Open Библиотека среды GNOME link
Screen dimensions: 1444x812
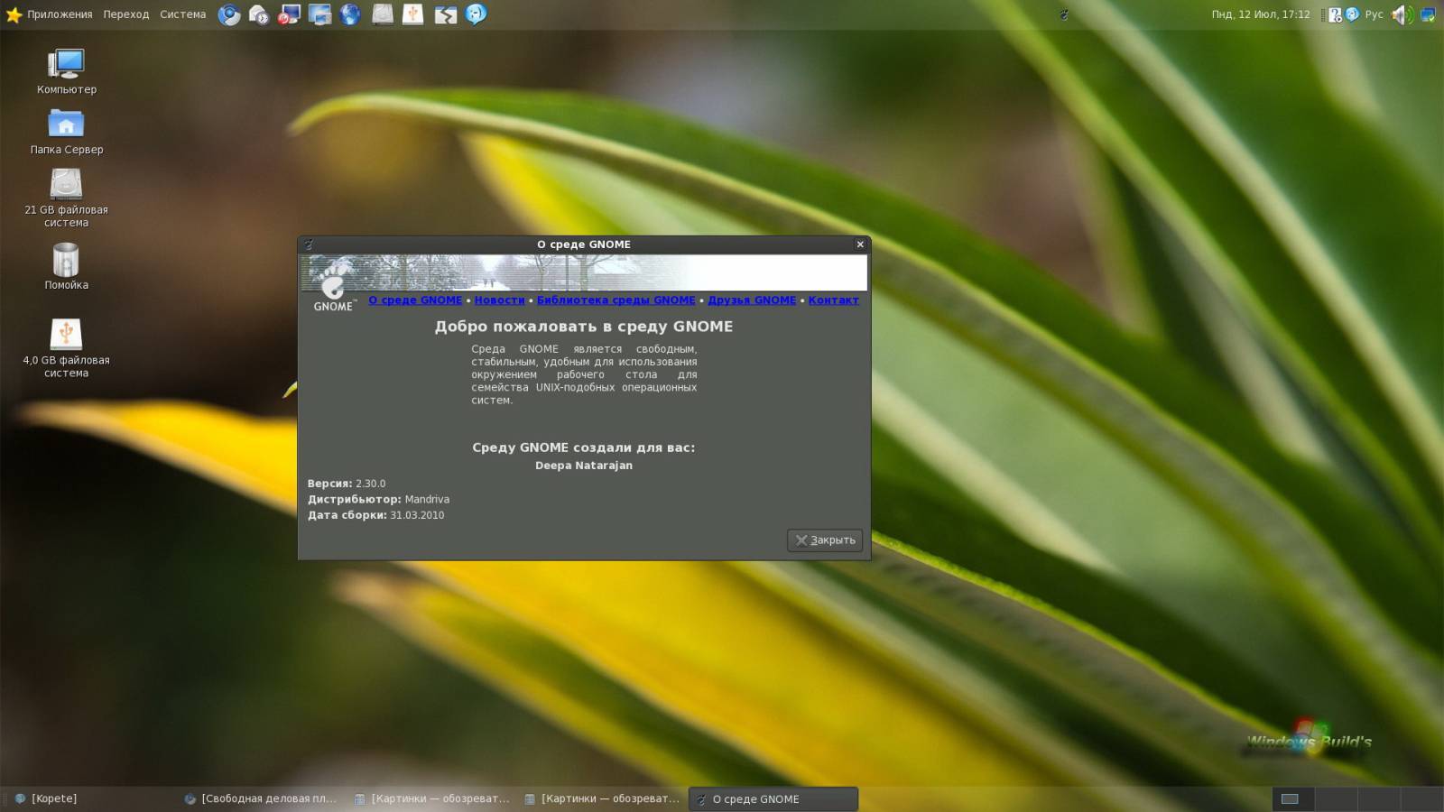tap(616, 300)
